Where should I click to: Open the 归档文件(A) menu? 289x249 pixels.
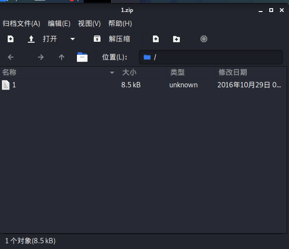point(21,24)
